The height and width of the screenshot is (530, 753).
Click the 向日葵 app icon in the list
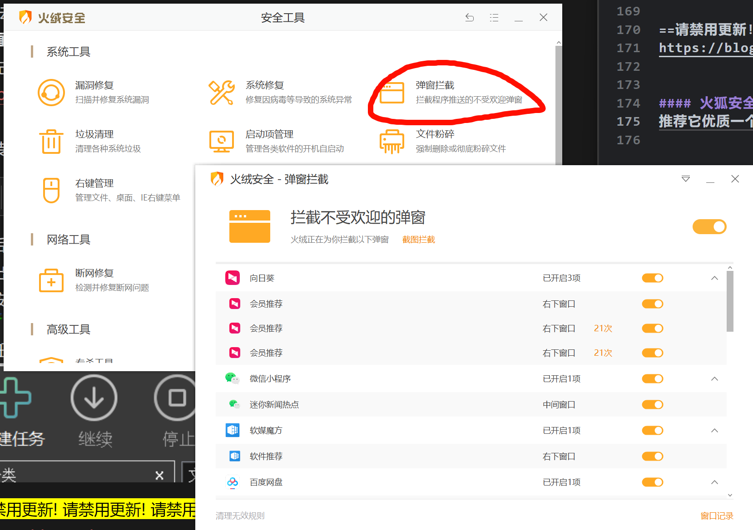point(233,278)
